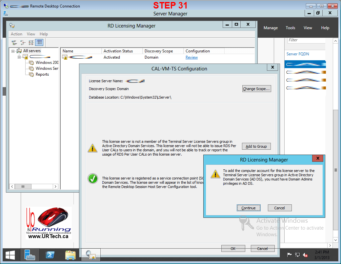
Task: Open the Action menu
Action: pos(16,34)
